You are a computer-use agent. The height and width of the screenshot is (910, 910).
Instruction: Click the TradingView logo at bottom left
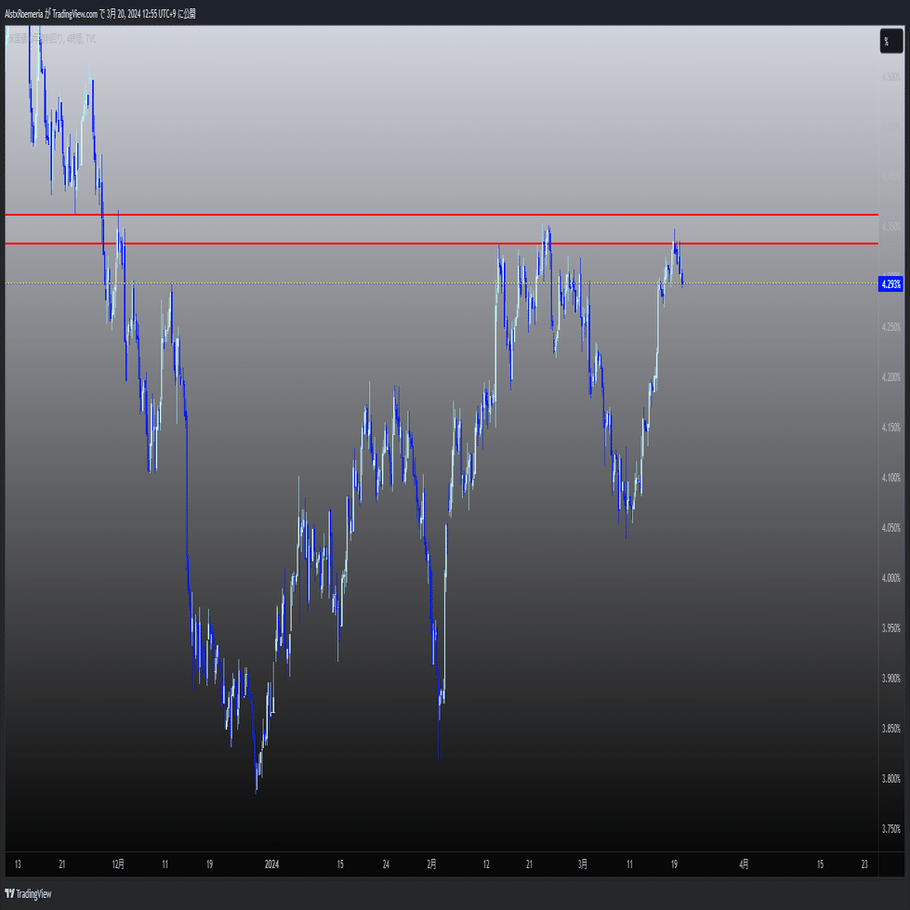pyautogui.click(x=29, y=894)
